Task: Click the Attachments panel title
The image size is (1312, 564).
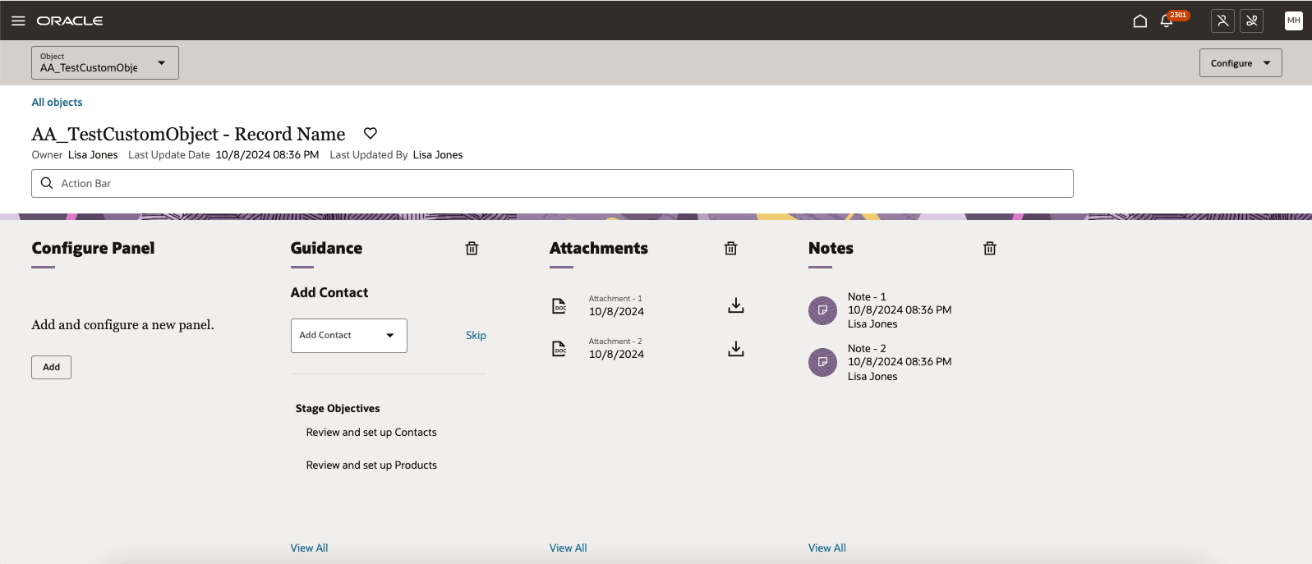Action: pos(598,248)
